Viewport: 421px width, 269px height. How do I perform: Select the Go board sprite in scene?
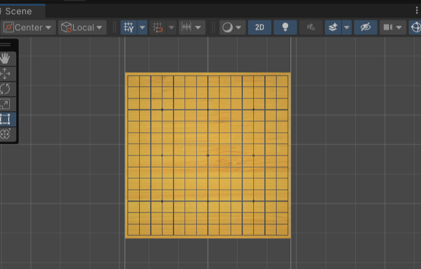[x=208, y=155]
